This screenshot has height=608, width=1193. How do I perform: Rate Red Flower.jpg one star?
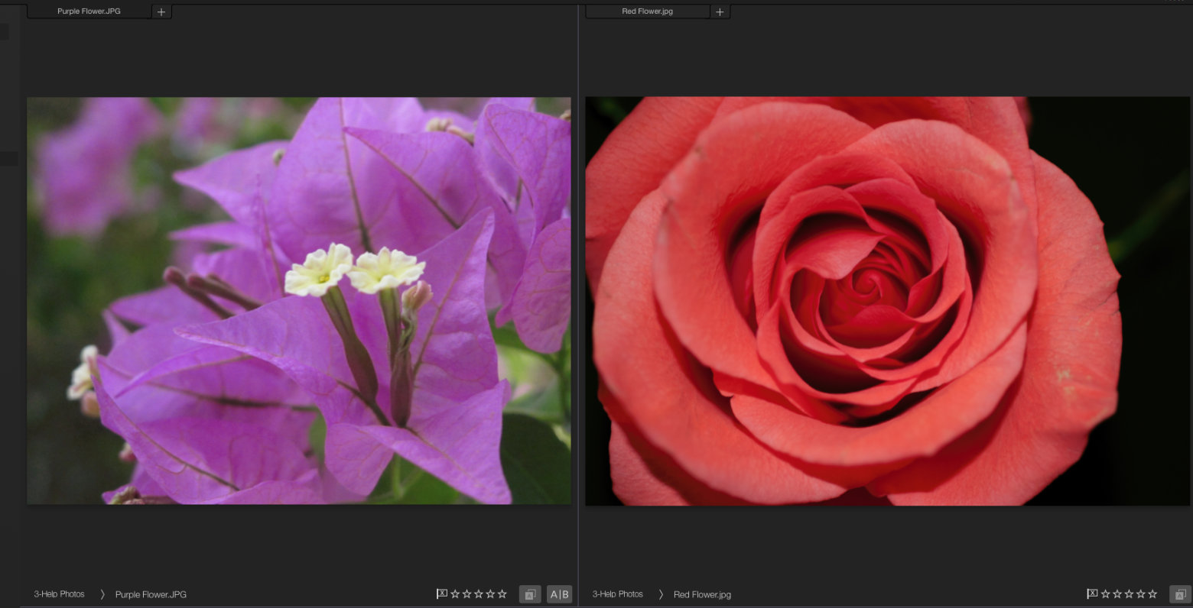click(1105, 593)
